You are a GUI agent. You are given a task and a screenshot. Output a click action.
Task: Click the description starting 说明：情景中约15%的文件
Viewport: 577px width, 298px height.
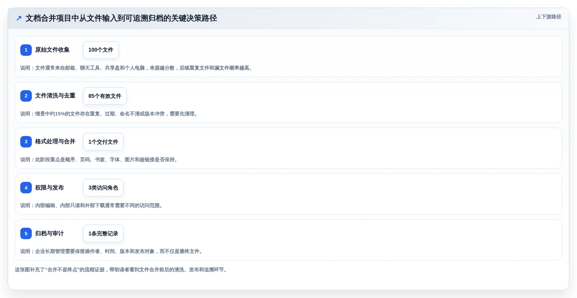pos(110,114)
